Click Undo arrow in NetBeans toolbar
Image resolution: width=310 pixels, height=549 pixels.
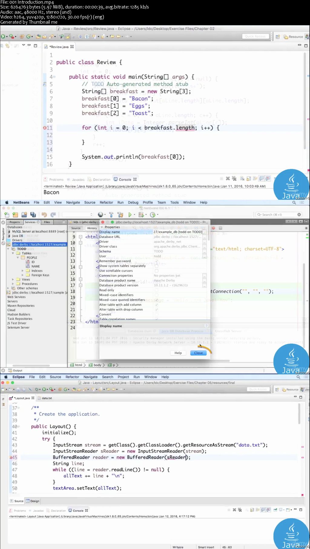coord(44,215)
